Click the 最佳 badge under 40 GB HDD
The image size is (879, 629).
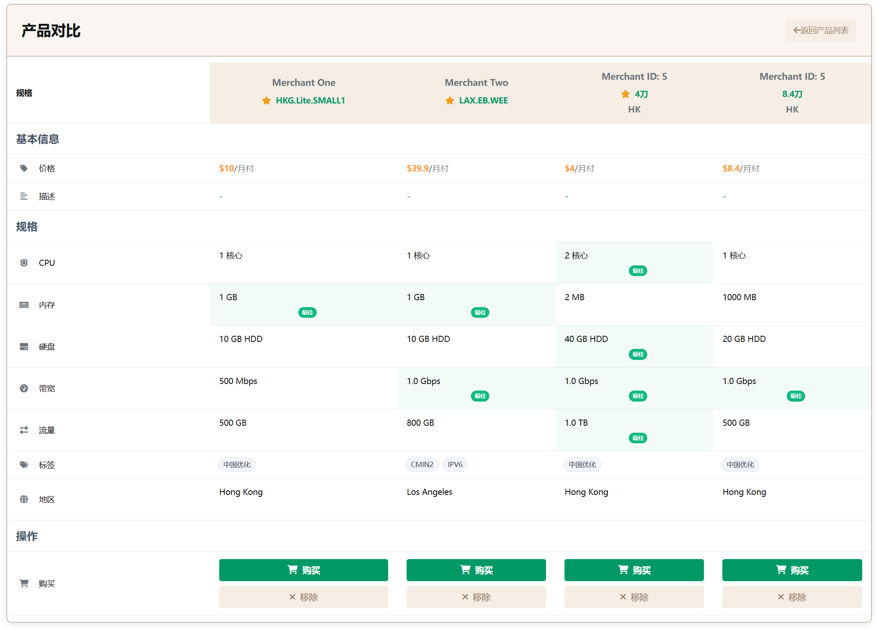(638, 354)
